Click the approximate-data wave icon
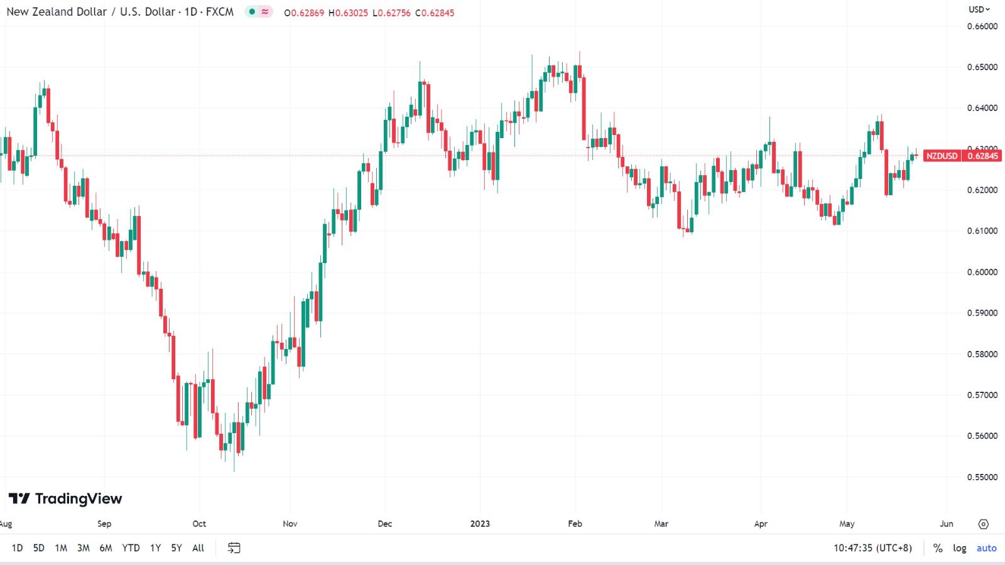Image resolution: width=1005 pixels, height=565 pixels. click(x=265, y=12)
